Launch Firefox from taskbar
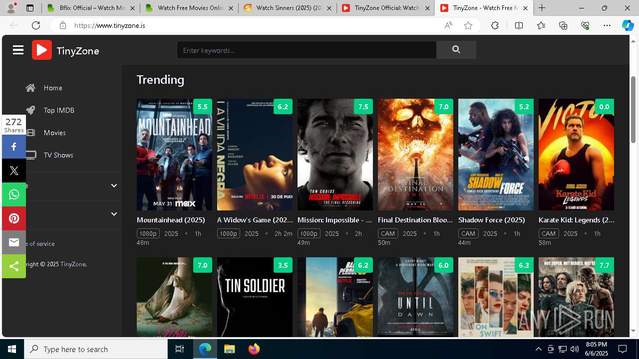The height and width of the screenshot is (359, 639). click(254, 349)
